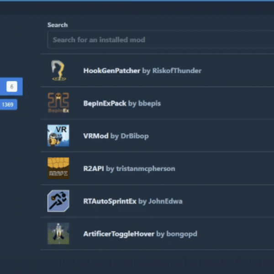Open the R2API mod title
Image resolution: width=274 pixels, height=274 pixels.
tap(94, 169)
